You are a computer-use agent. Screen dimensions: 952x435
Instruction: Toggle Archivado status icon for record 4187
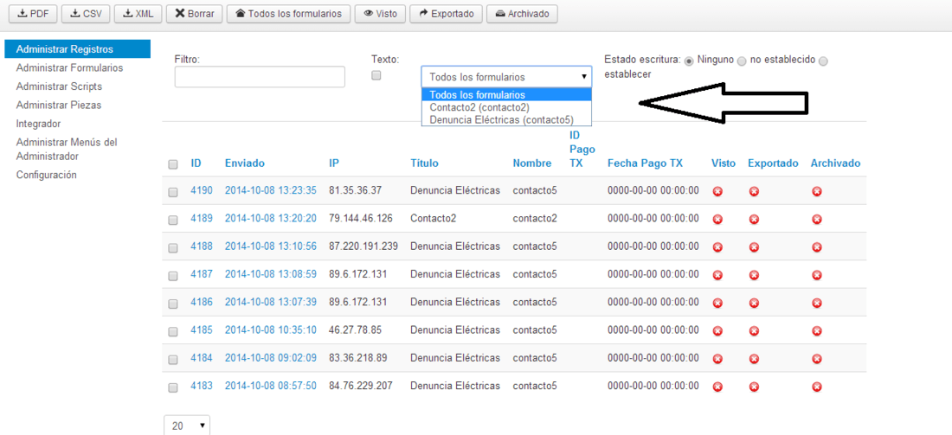(x=817, y=275)
